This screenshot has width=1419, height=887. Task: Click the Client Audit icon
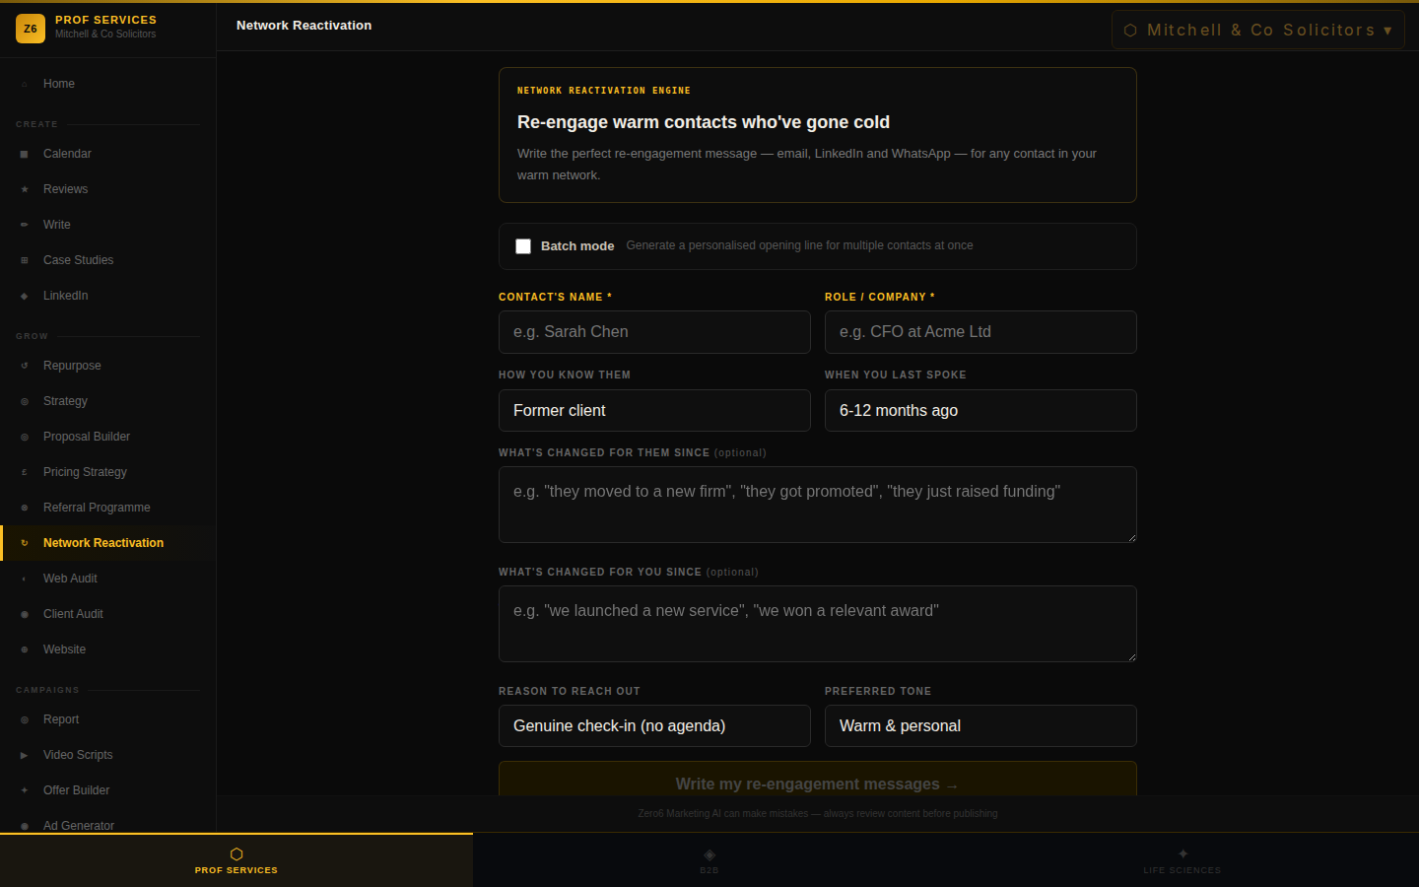tap(24, 615)
